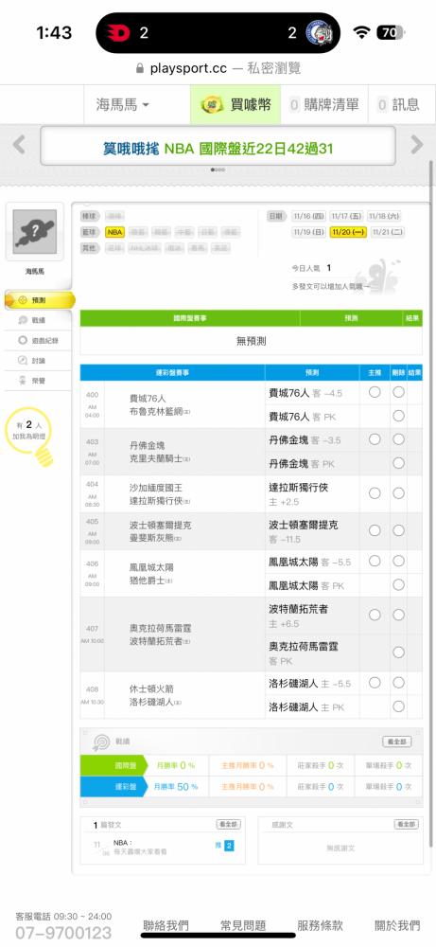The height and width of the screenshot is (947, 436).
Task: Select 刪除 radio for 費城76人 客 PK
Action: tap(398, 416)
